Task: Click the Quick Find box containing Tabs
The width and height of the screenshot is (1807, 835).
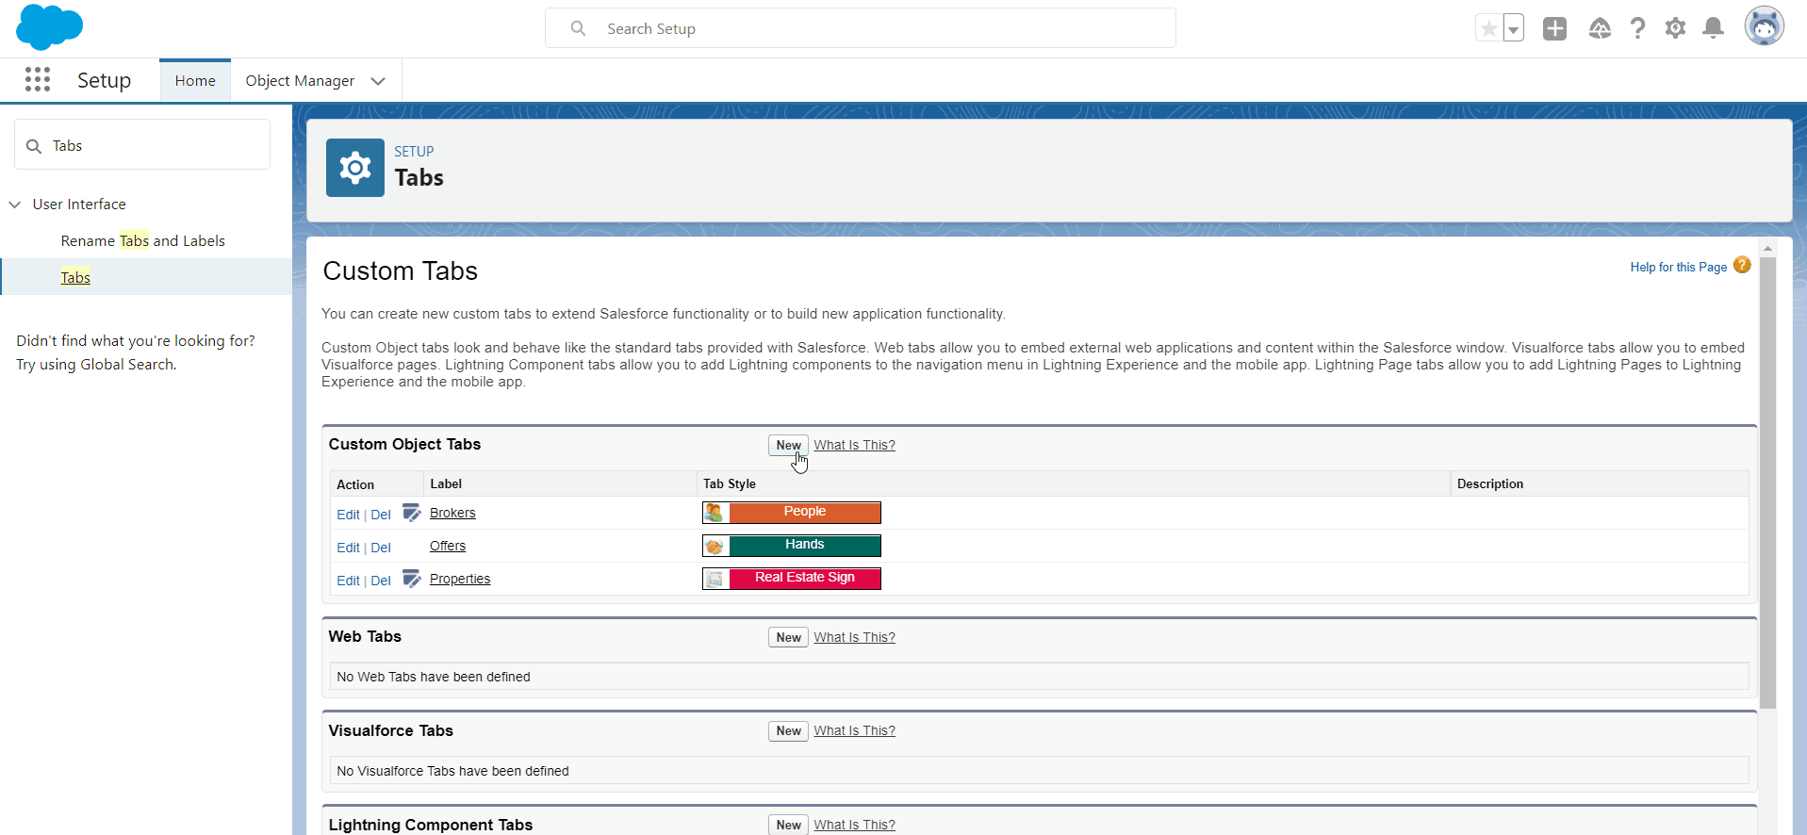Action: tap(142, 145)
